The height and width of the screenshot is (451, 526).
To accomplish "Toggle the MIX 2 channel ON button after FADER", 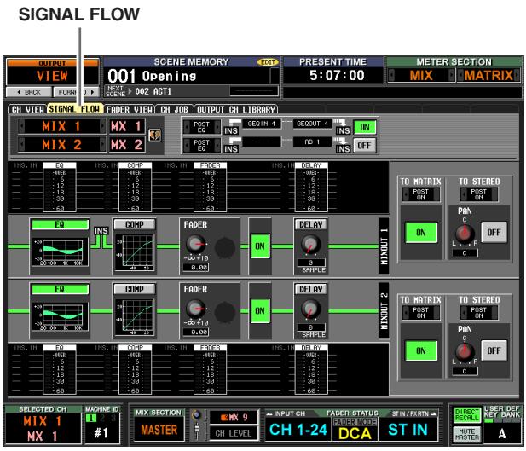I will click(260, 310).
